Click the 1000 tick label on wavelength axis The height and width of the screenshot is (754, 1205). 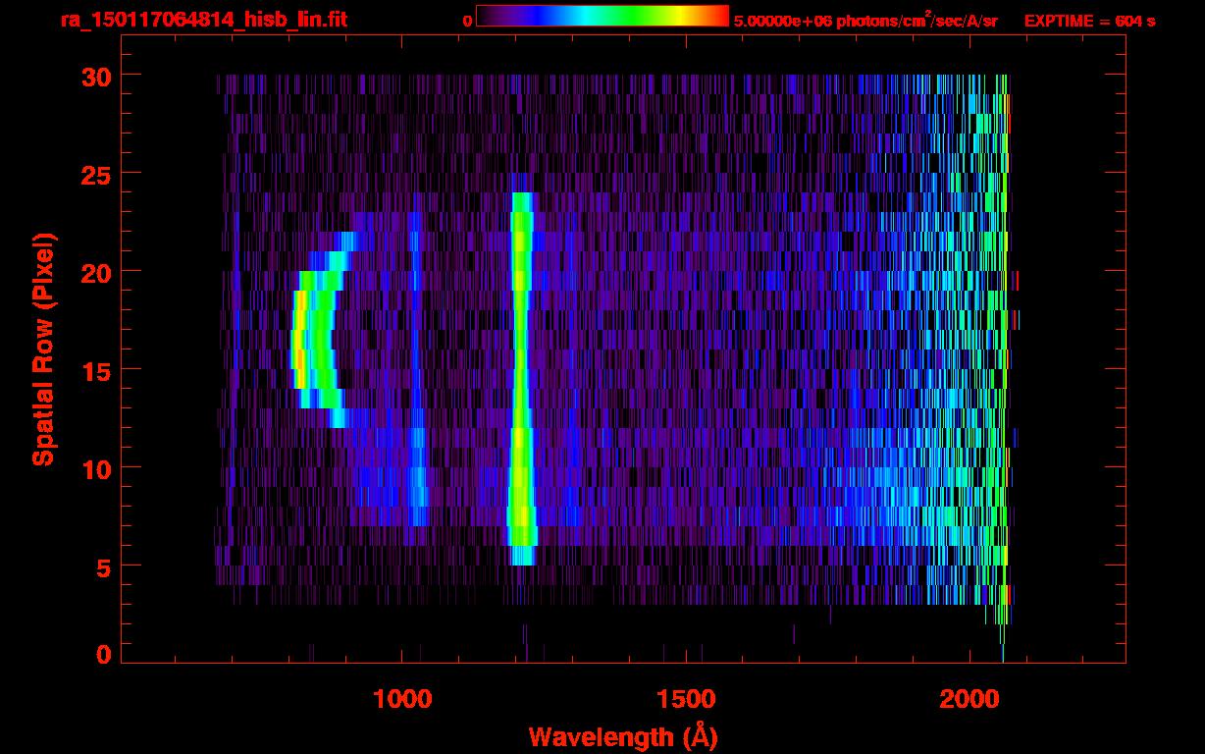pyautogui.click(x=402, y=699)
